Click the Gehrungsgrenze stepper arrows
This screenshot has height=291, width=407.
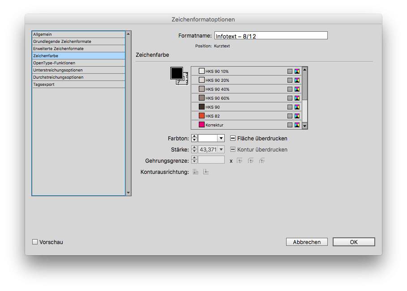pos(194,160)
